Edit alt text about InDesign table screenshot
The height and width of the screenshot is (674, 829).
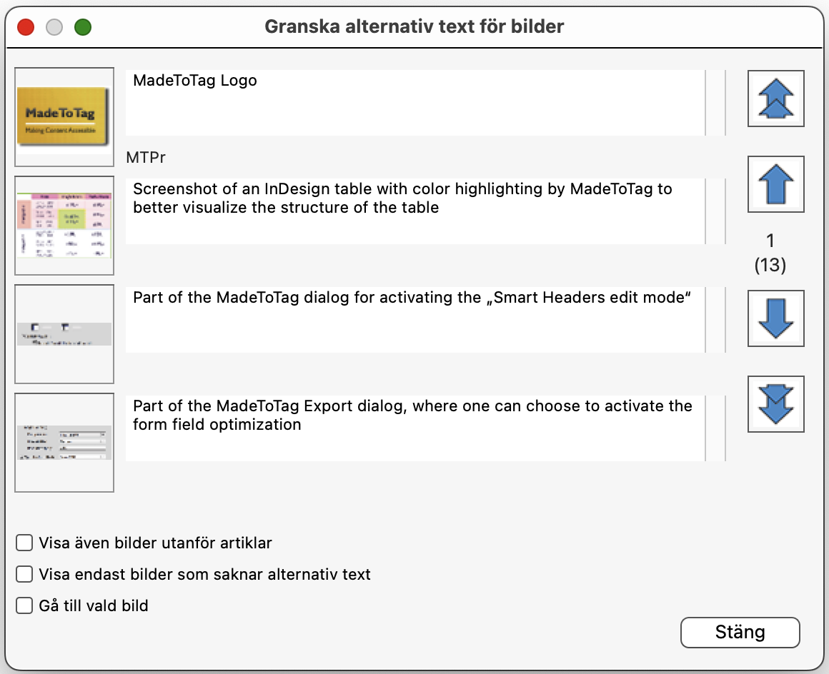click(415, 211)
